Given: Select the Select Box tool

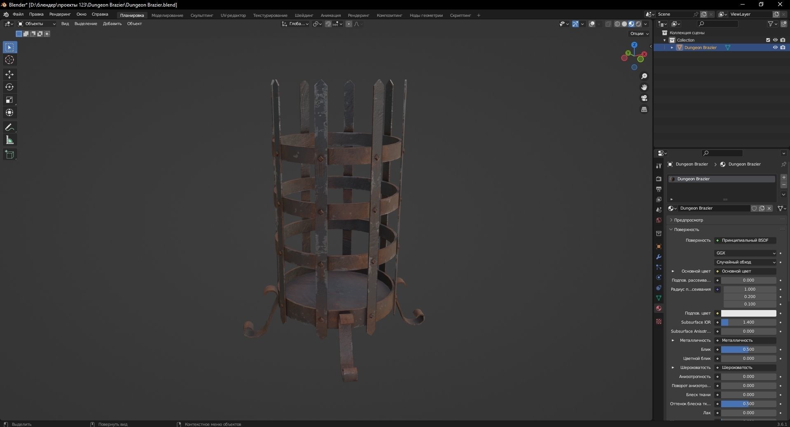Looking at the screenshot, I should (9, 47).
